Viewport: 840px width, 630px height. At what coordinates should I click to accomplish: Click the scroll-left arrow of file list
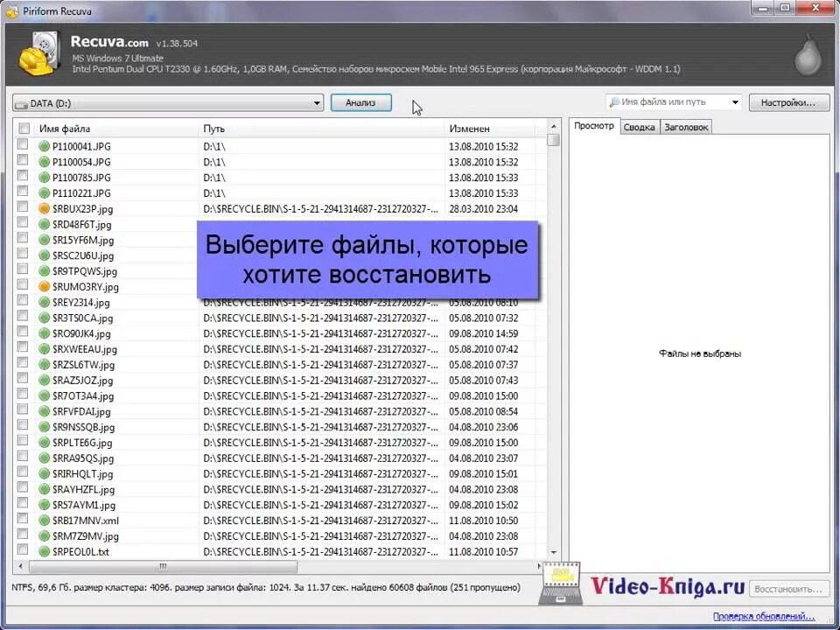pos(20,566)
